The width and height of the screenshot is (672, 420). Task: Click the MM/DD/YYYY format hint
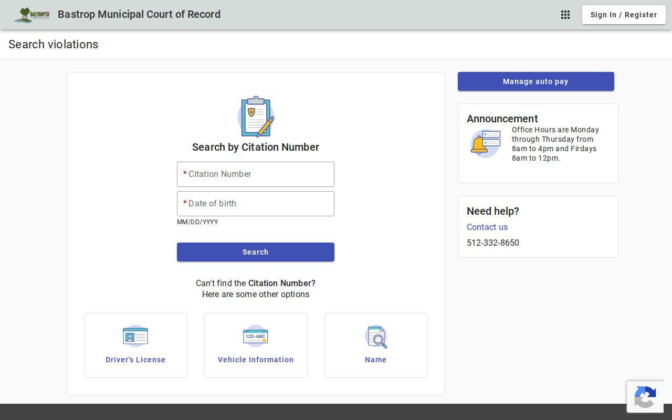tap(197, 222)
